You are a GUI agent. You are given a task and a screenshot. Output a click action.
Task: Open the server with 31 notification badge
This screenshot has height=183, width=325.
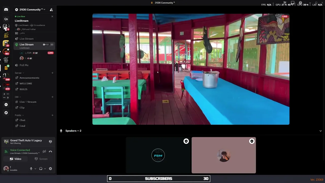click(x=6, y=43)
